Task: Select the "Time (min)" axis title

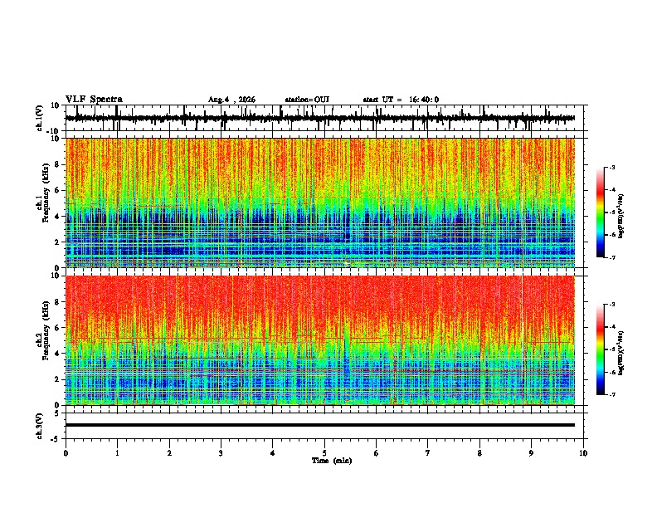Action: pos(332,461)
